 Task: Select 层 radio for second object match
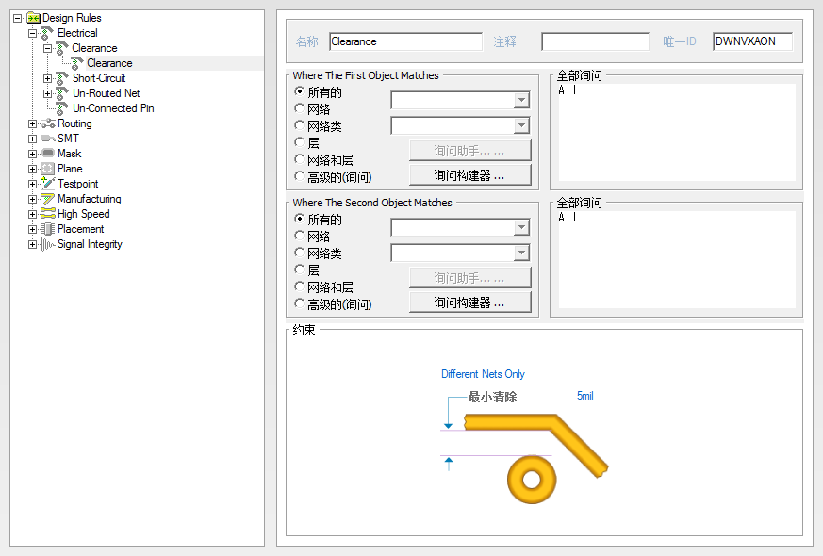(x=299, y=270)
